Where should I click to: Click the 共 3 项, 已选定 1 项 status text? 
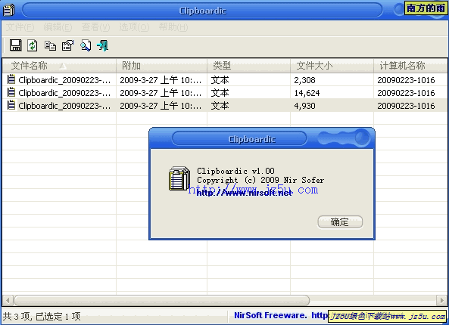pyautogui.click(x=42, y=316)
